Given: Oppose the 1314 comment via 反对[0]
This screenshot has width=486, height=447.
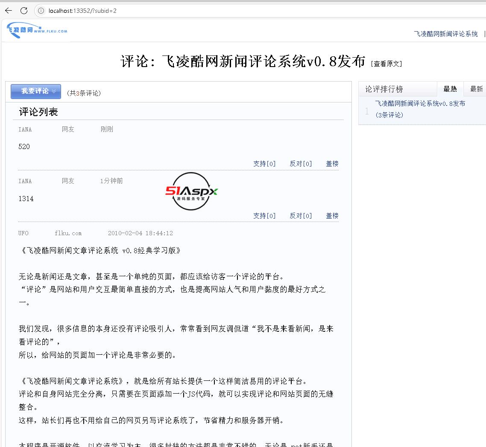Looking at the screenshot, I should pyautogui.click(x=301, y=216).
